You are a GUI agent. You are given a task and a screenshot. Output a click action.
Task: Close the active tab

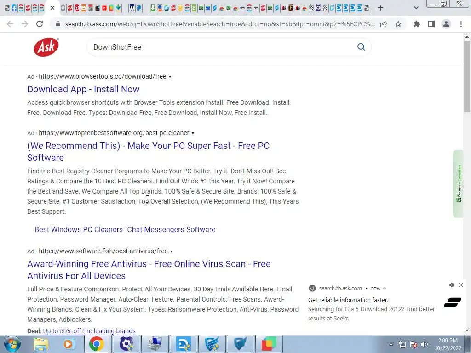tap(52, 8)
